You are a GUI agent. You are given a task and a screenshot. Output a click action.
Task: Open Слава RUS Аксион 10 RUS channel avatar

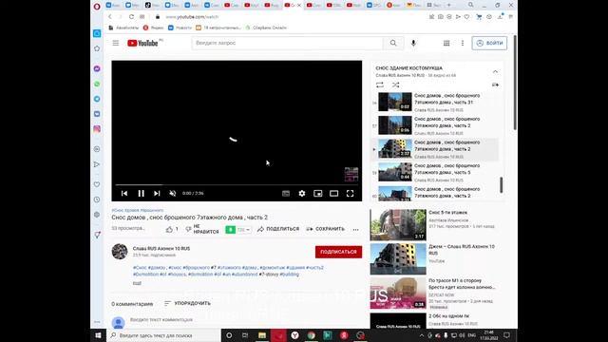(x=120, y=251)
